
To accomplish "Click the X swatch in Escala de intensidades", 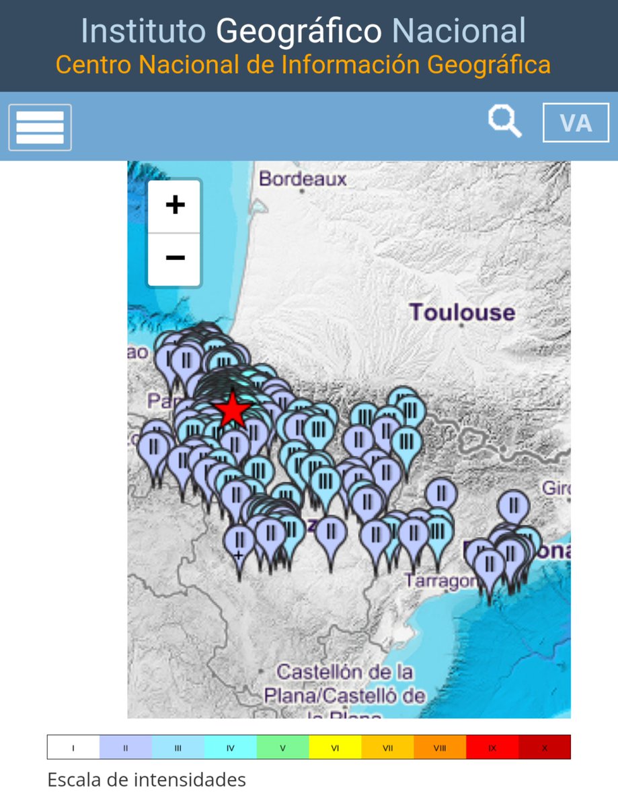I will tap(545, 747).
